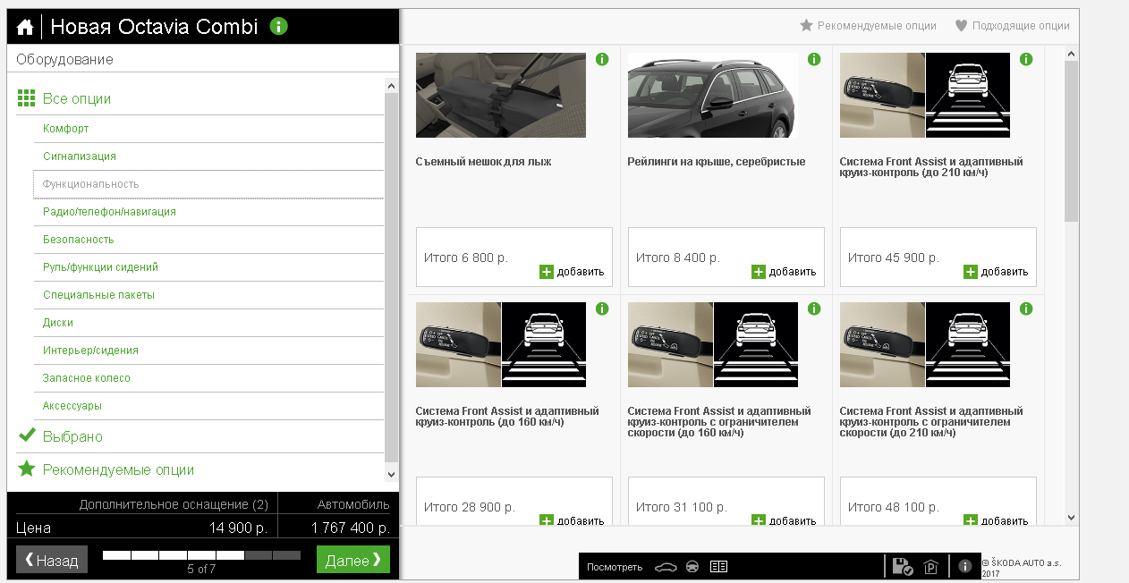This screenshot has height=583, width=1129.
Task: Click the 1 767 400 р. car price
Action: point(351,528)
